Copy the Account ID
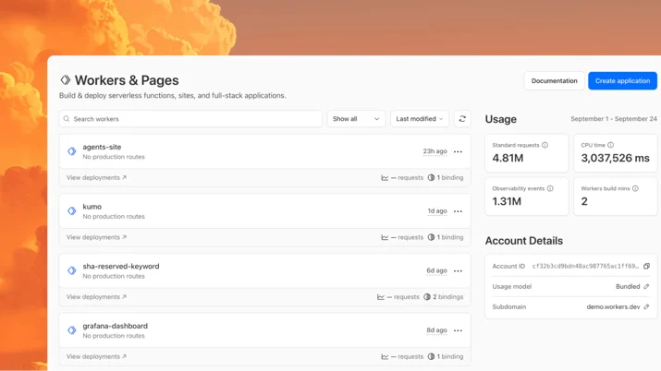661x371 pixels. (x=646, y=266)
